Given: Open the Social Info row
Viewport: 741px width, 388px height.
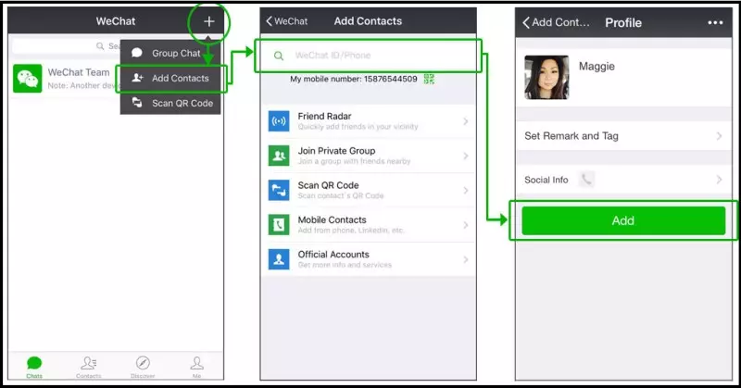Looking at the screenshot, I should 623,180.
